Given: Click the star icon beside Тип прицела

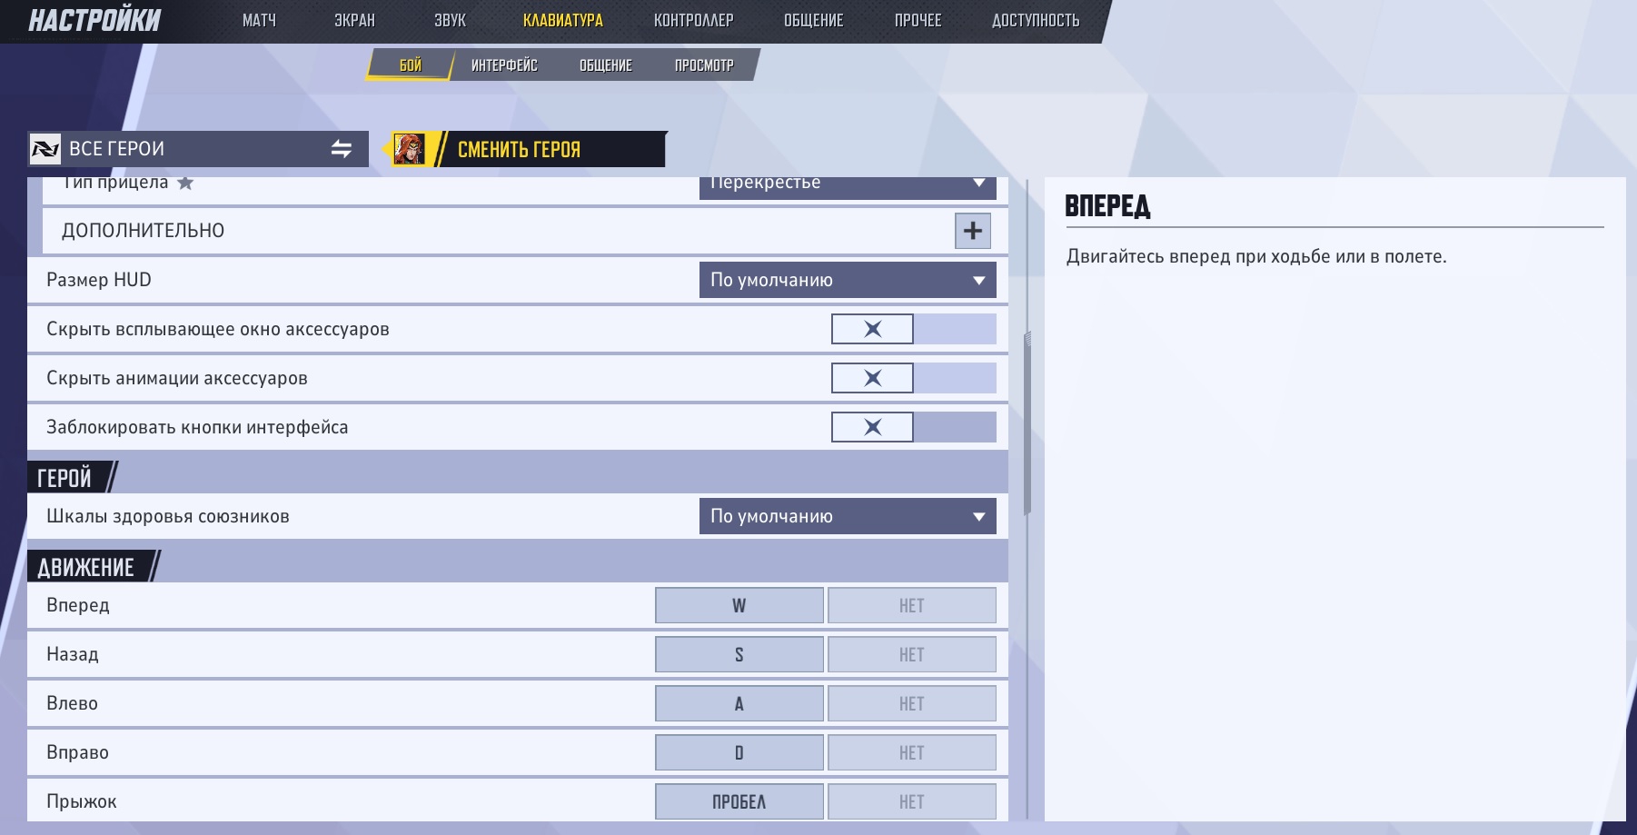Looking at the screenshot, I should pos(185,183).
